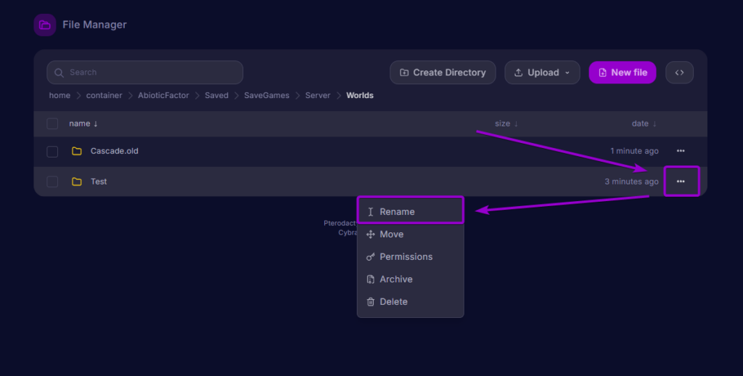
Task: Click the File Manager folder icon
Action: click(x=44, y=25)
